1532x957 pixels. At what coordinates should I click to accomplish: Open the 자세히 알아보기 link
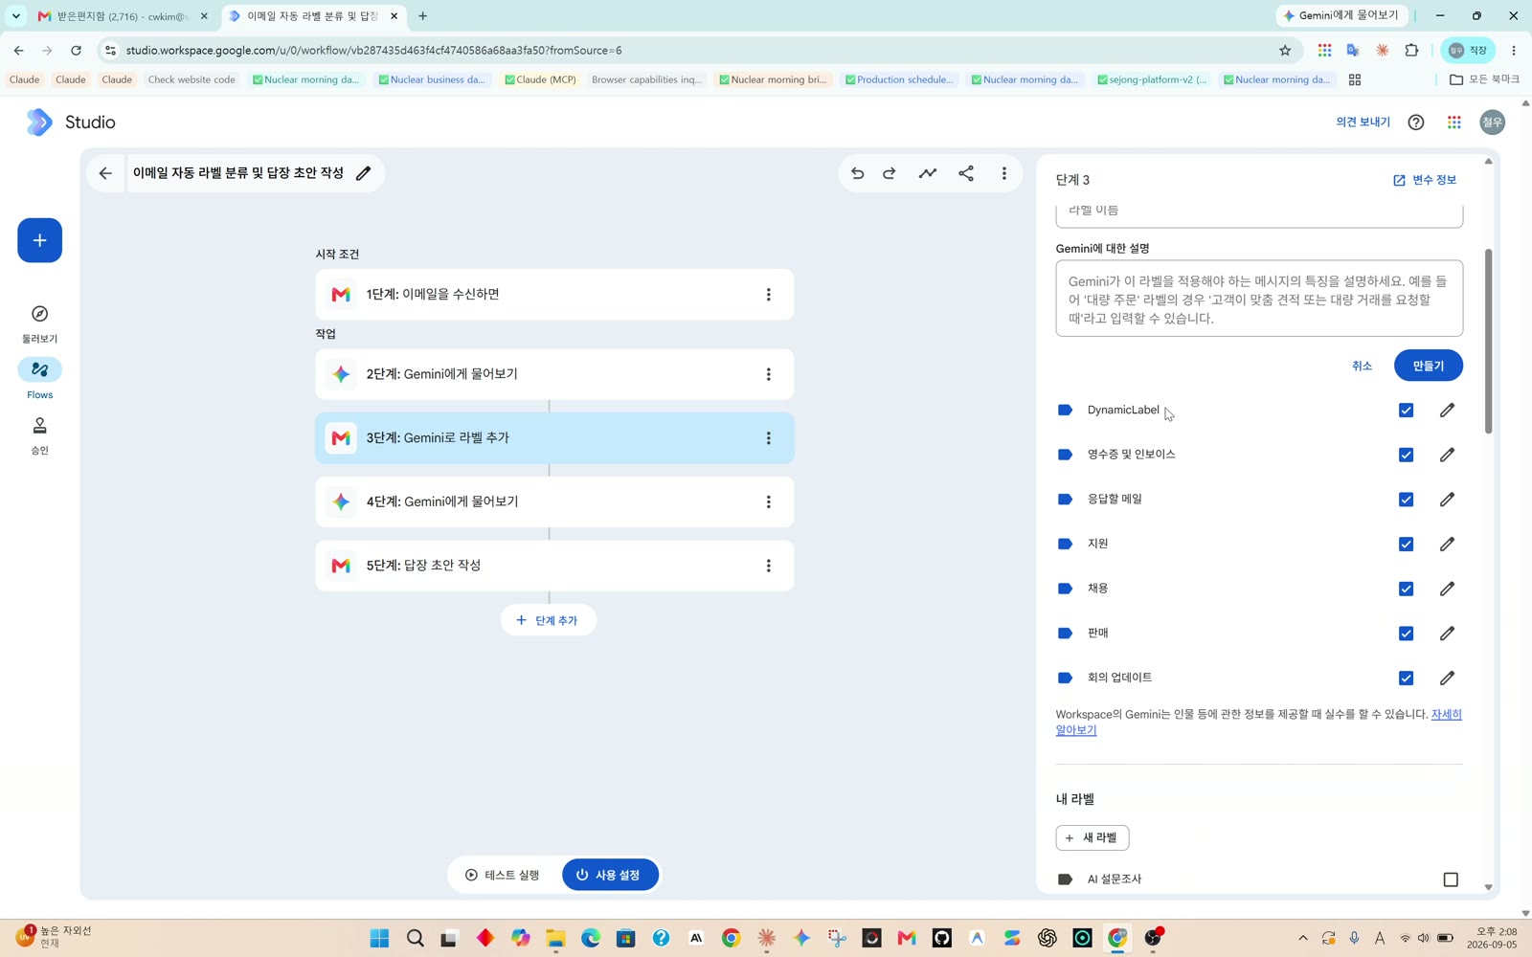[1259, 722]
